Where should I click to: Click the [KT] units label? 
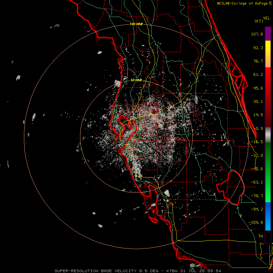coord(259,21)
